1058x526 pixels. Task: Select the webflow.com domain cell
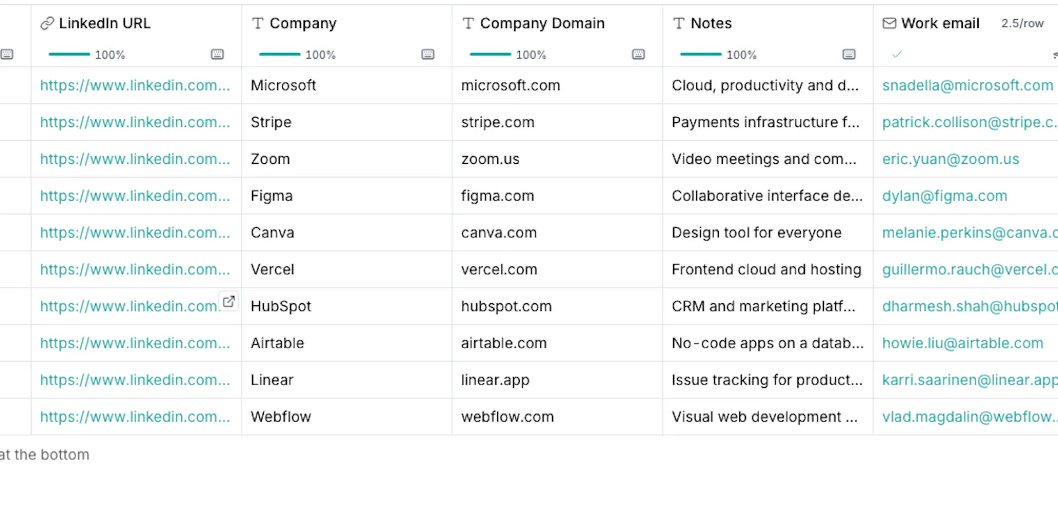[557, 417]
